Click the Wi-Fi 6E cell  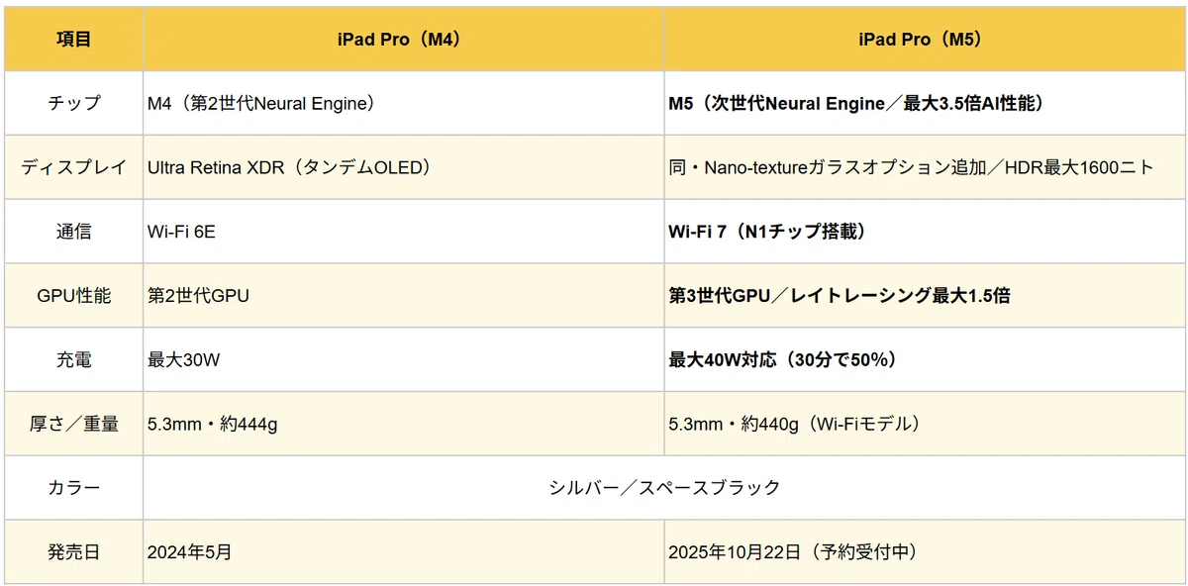(x=404, y=232)
